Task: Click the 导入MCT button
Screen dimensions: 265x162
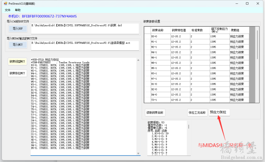Action: pyautogui.click(x=18, y=45)
